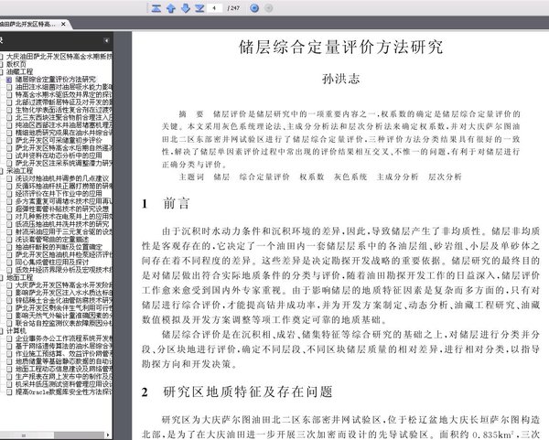Open bookmark 地面工程动态信息建设及网络管理

click(64, 369)
